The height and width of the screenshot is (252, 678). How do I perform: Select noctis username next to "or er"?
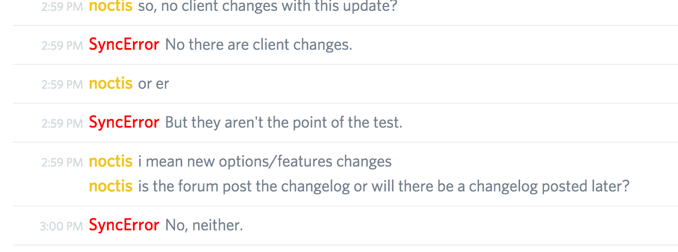coord(110,84)
